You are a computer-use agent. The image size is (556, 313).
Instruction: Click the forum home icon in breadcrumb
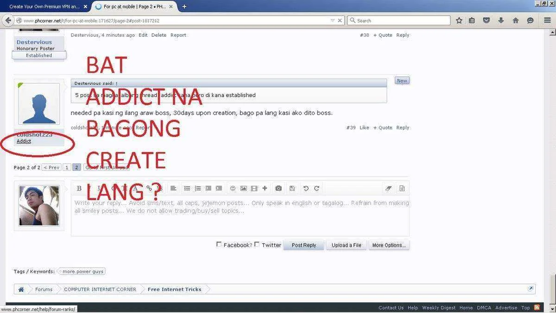click(21, 289)
